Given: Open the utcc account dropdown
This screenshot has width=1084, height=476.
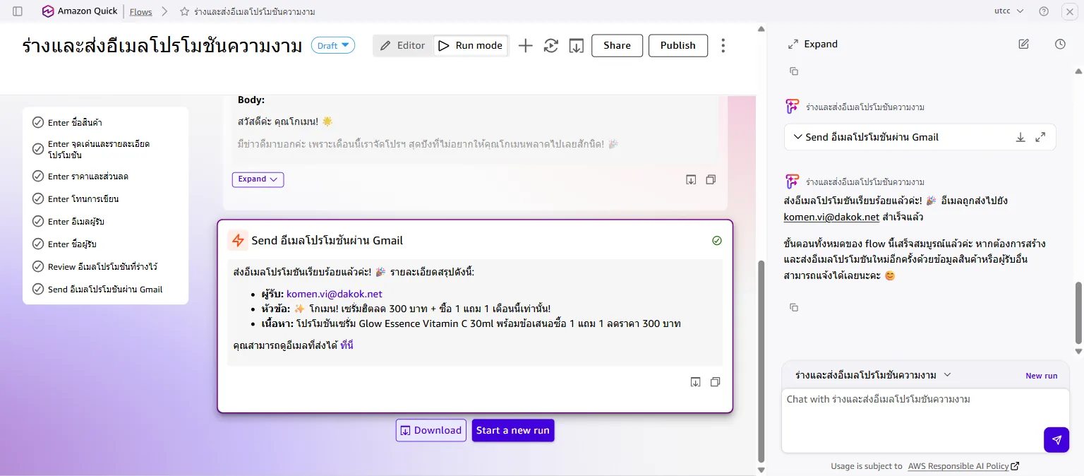Looking at the screenshot, I should point(1009,11).
